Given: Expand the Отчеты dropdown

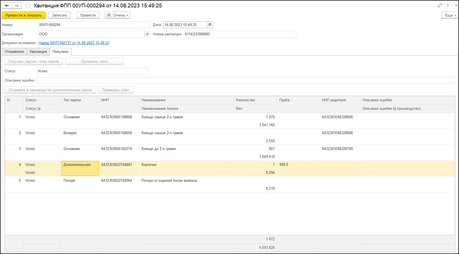Looking at the screenshot, I should click(117, 15).
